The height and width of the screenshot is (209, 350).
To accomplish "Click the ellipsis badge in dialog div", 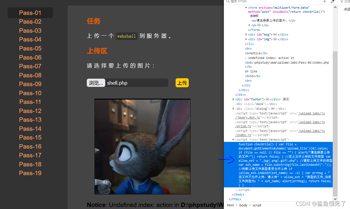I will tap(272, 109).
